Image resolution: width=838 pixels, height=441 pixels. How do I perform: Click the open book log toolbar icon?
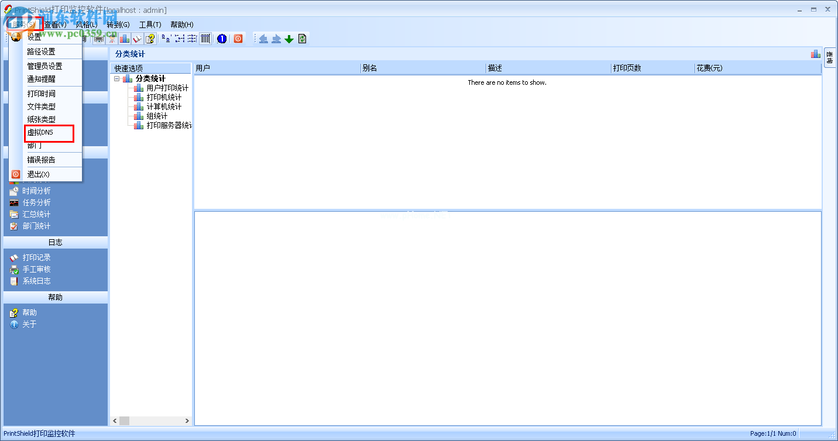click(x=138, y=39)
